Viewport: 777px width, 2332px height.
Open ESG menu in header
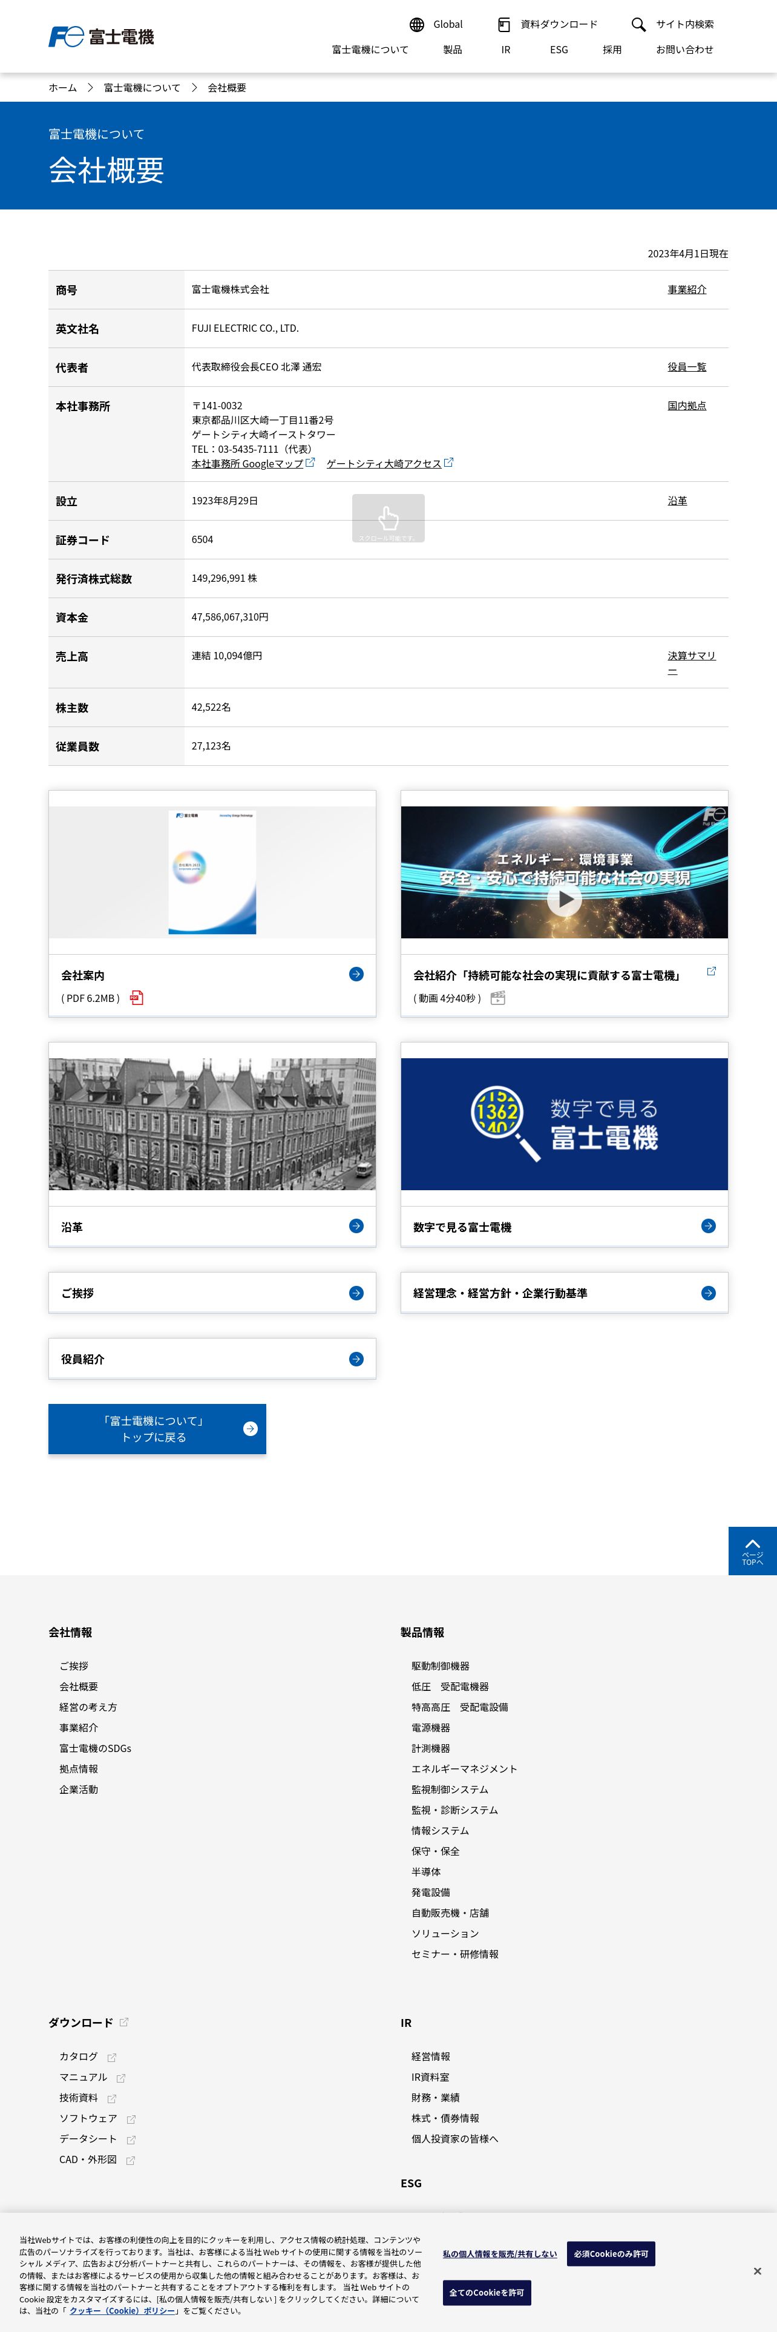pos(559,50)
